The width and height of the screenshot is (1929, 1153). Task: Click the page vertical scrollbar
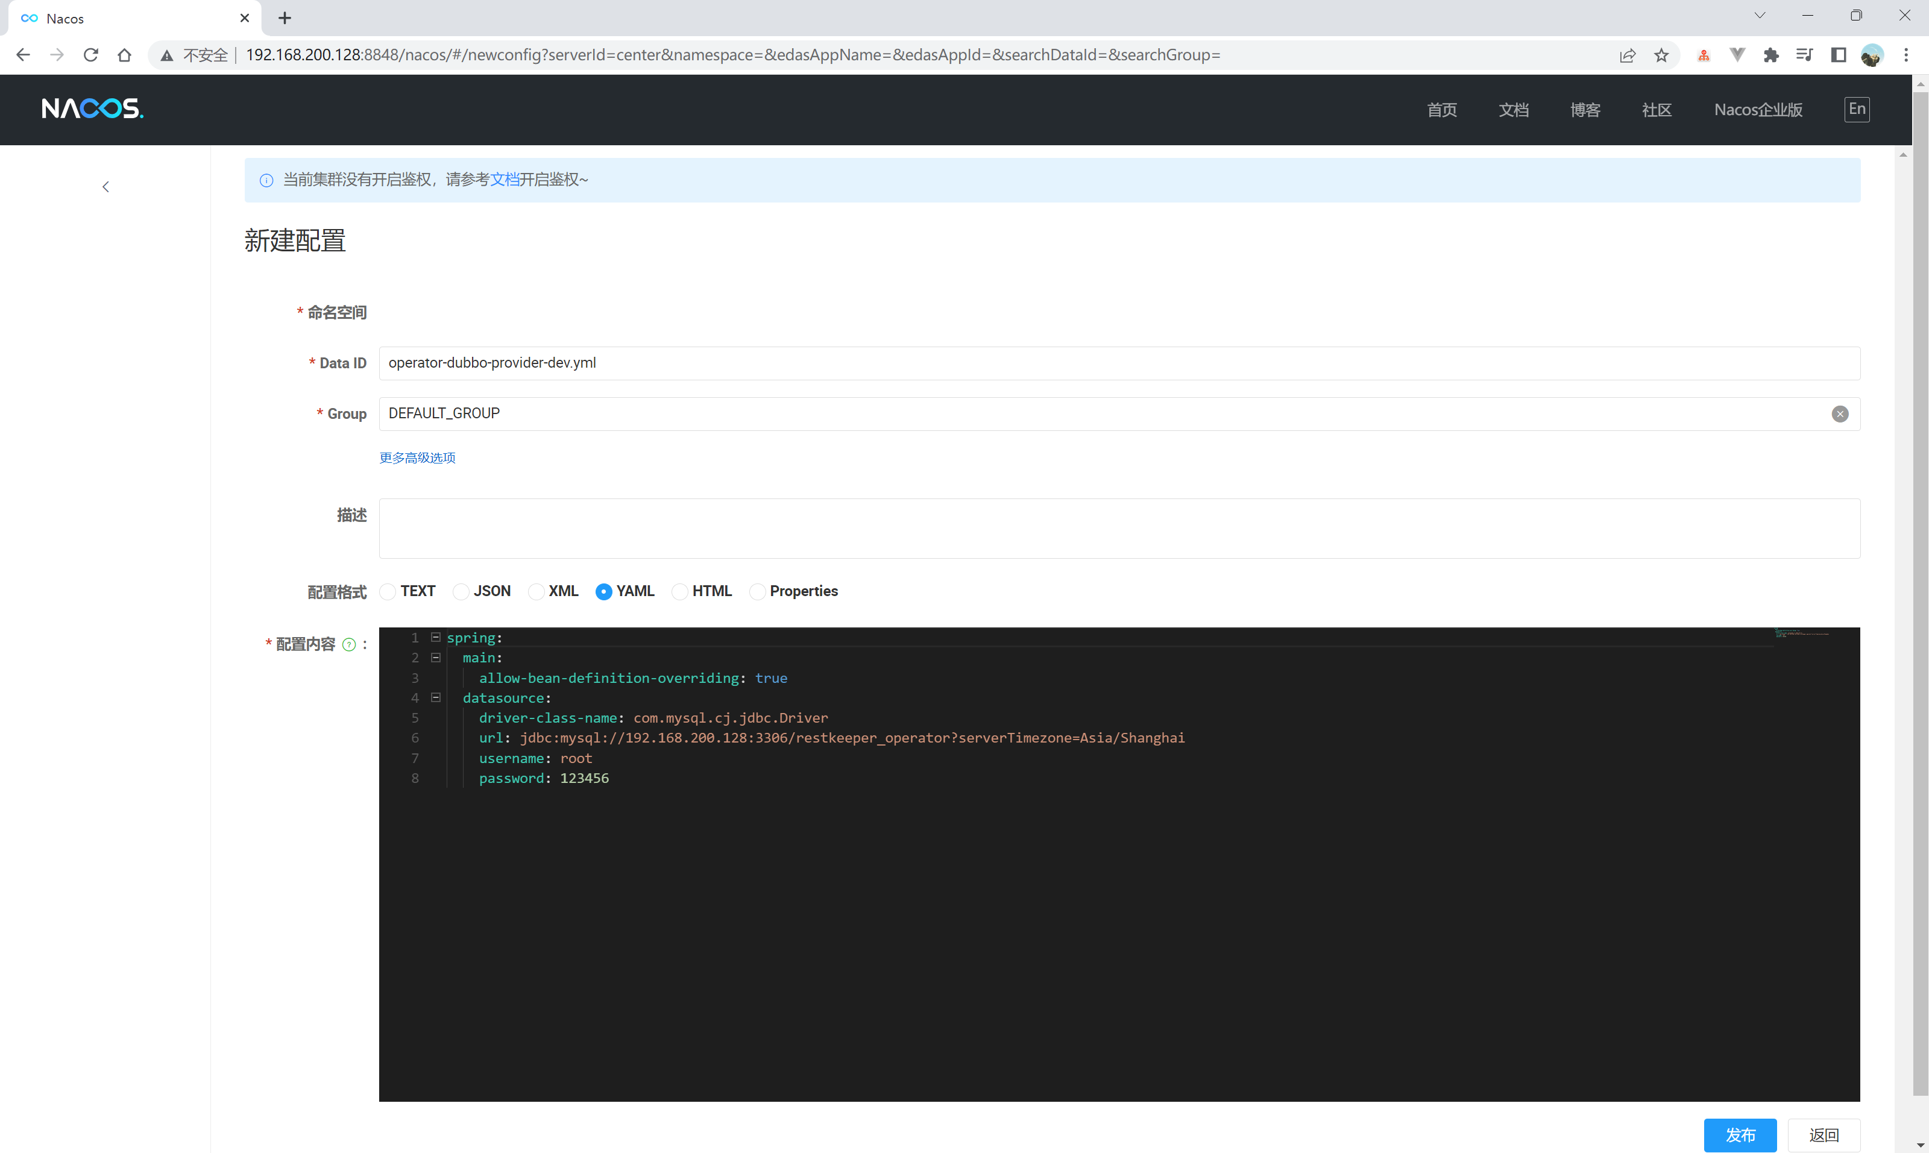1920,544
